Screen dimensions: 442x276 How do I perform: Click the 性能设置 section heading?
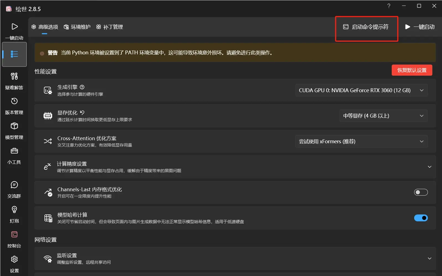point(46,71)
